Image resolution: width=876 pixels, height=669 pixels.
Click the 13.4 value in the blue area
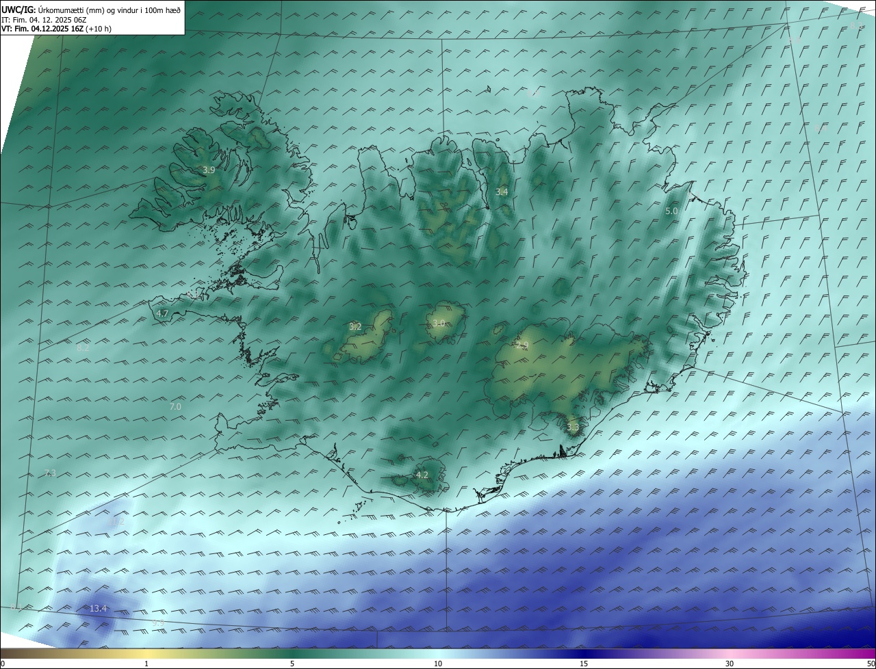[x=99, y=608]
